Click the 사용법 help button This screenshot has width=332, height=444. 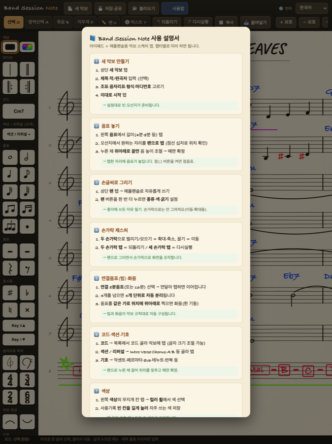(x=175, y=8)
